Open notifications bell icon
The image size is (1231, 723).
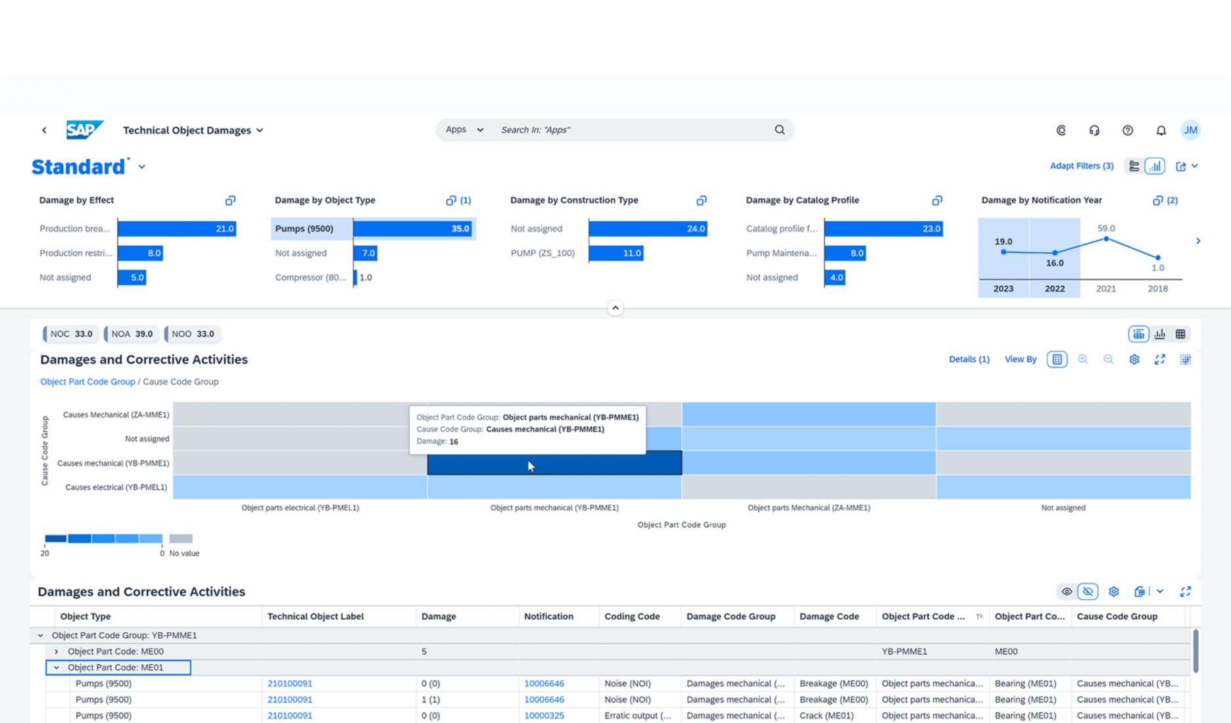[1160, 129]
